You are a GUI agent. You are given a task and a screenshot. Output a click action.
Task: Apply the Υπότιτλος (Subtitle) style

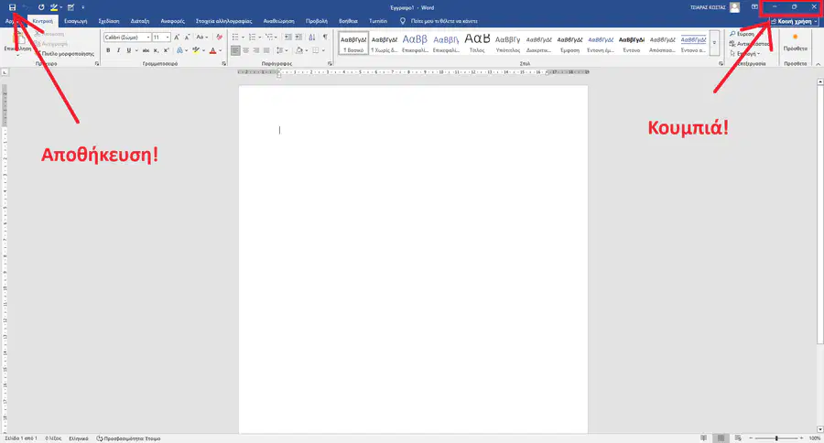tap(507, 43)
